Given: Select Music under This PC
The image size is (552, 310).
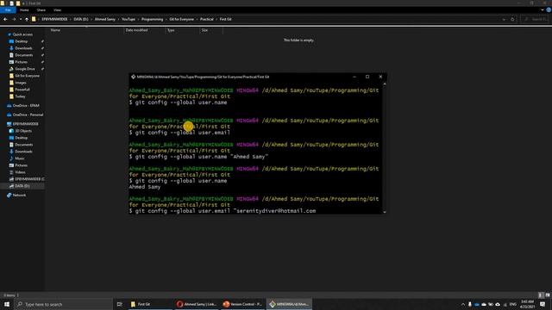Looking at the screenshot, I should click(20, 158).
